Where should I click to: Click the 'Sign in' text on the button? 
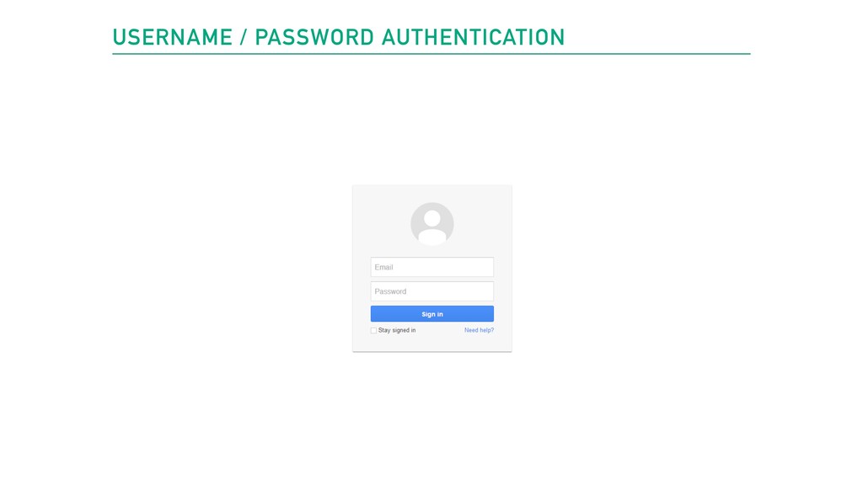(431, 314)
